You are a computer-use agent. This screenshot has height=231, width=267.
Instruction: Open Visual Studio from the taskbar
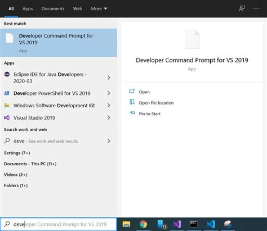[x=177, y=224]
